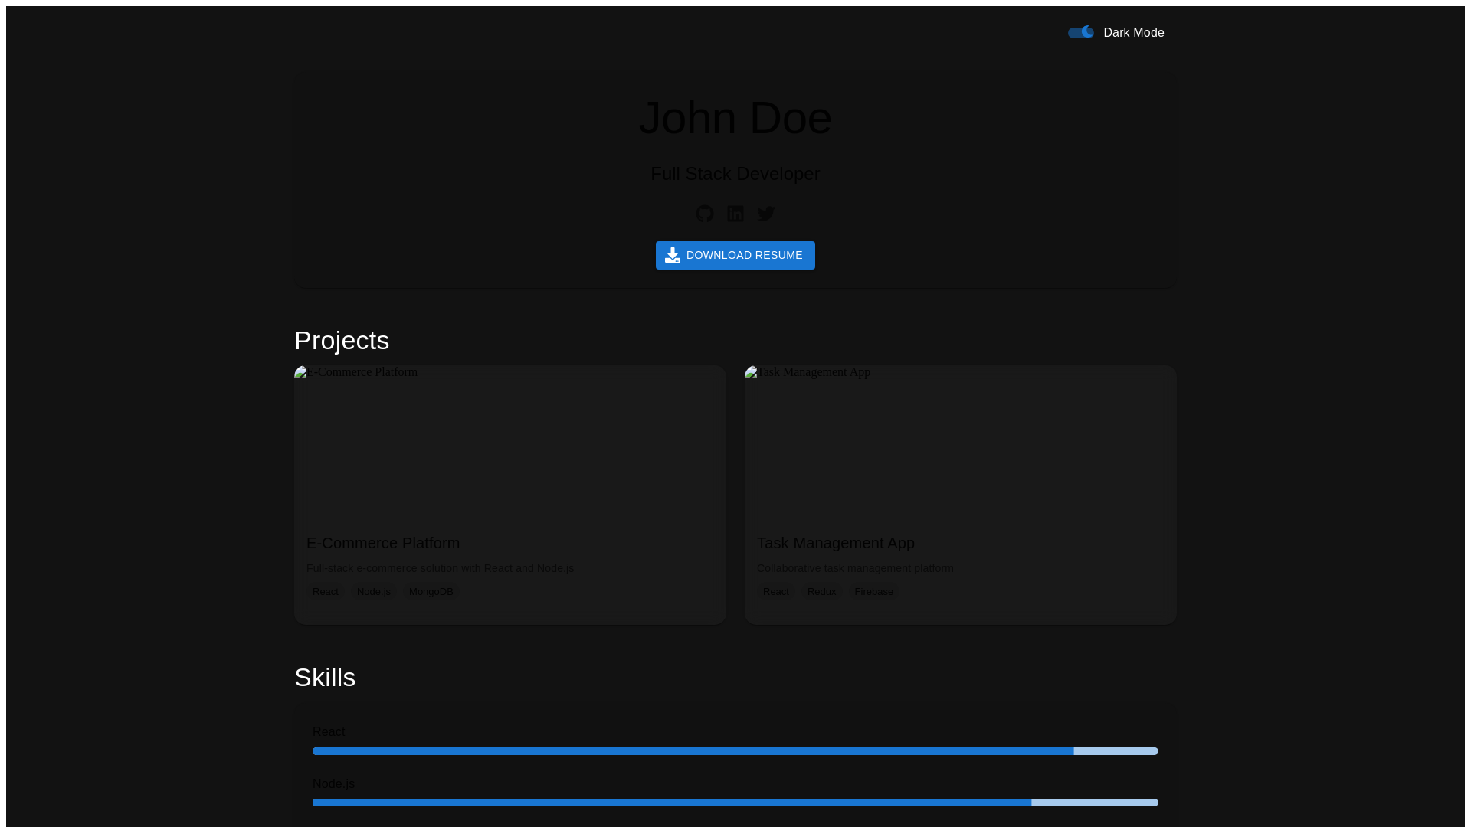The width and height of the screenshot is (1471, 827).
Task: Click the download arrow icon on the resume button
Action: pyautogui.click(x=673, y=255)
